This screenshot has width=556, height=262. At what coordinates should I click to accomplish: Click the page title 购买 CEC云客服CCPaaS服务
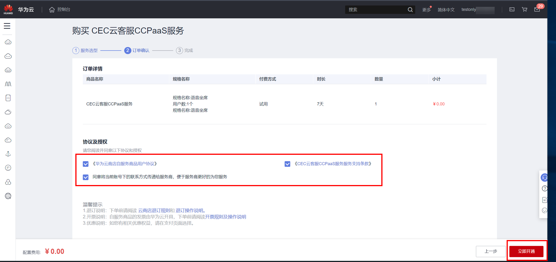[x=128, y=31]
